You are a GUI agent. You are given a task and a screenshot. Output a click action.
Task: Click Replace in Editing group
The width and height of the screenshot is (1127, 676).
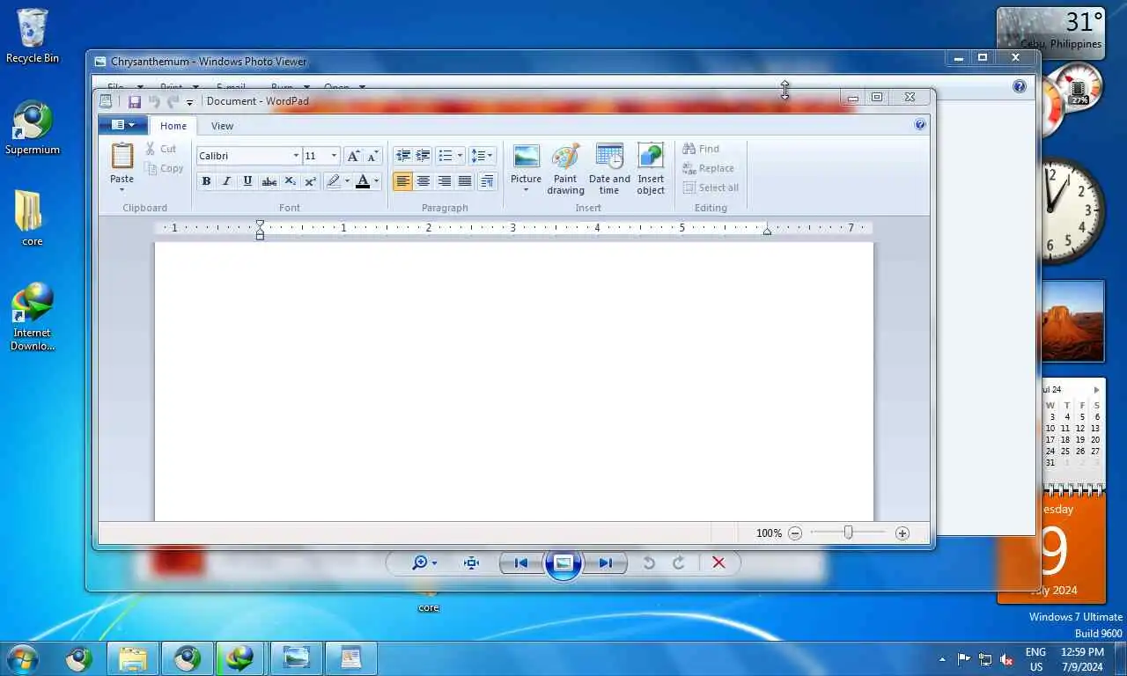pos(708,168)
